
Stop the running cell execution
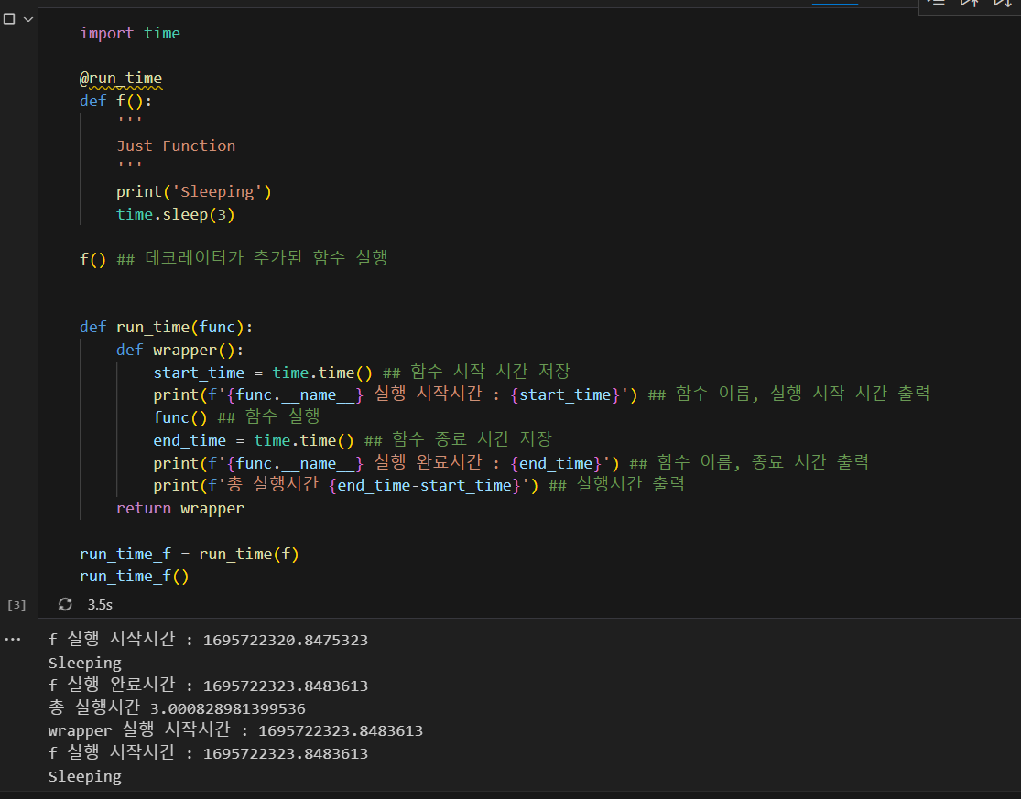pyautogui.click(x=9, y=19)
